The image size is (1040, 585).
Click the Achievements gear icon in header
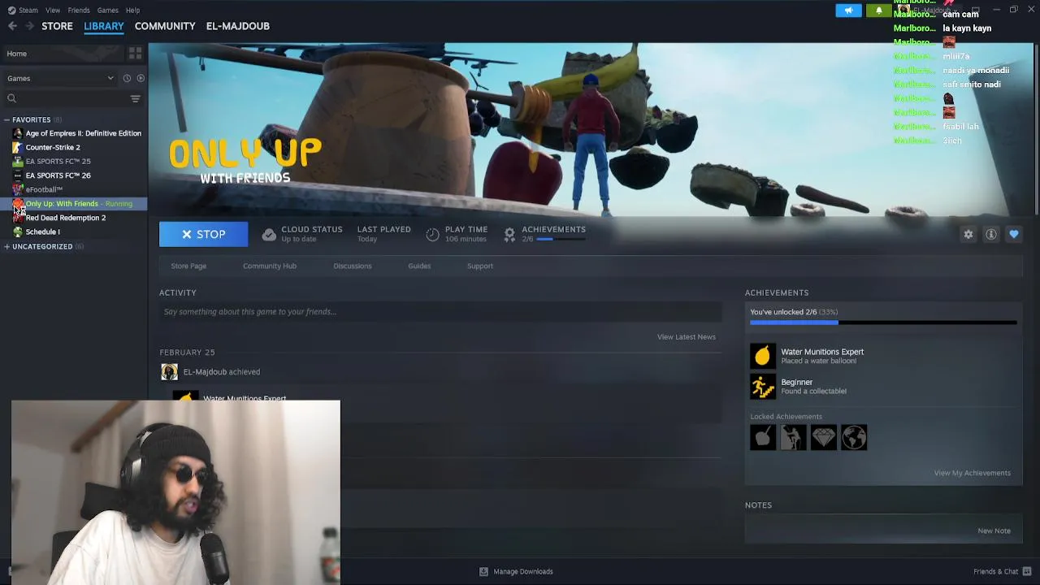click(509, 234)
